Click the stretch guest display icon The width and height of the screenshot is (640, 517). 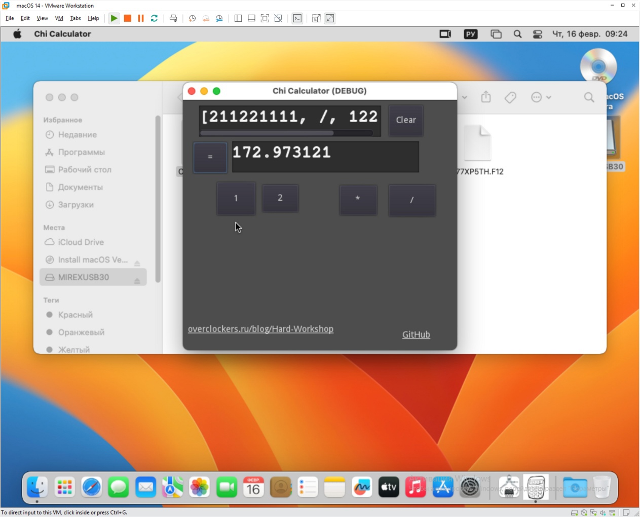(330, 18)
